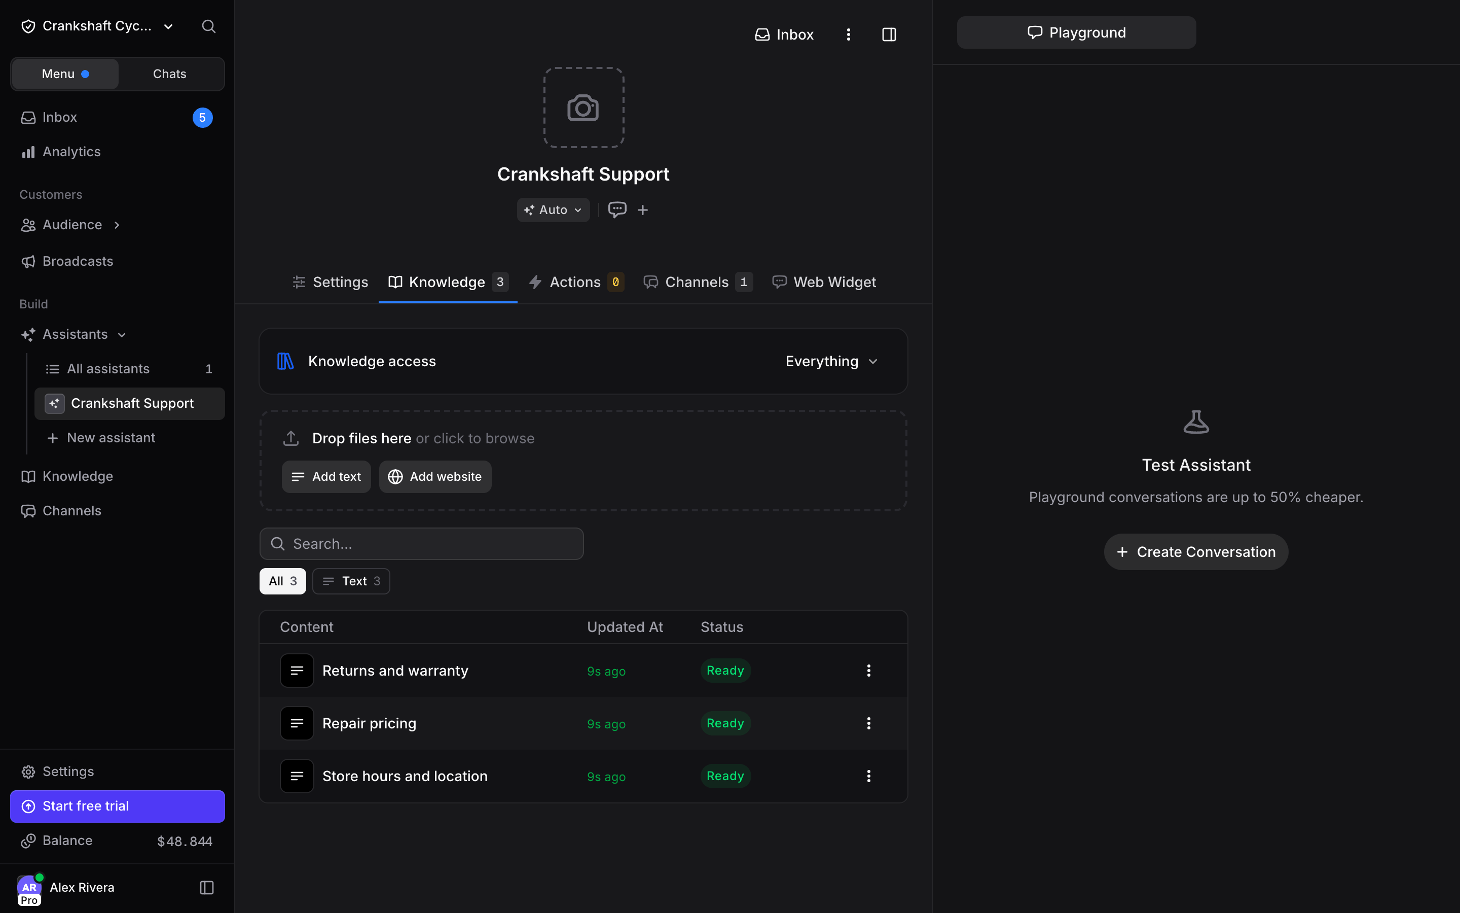Open the Knowledge access Everything dropdown
The width and height of the screenshot is (1460, 913).
tap(831, 361)
